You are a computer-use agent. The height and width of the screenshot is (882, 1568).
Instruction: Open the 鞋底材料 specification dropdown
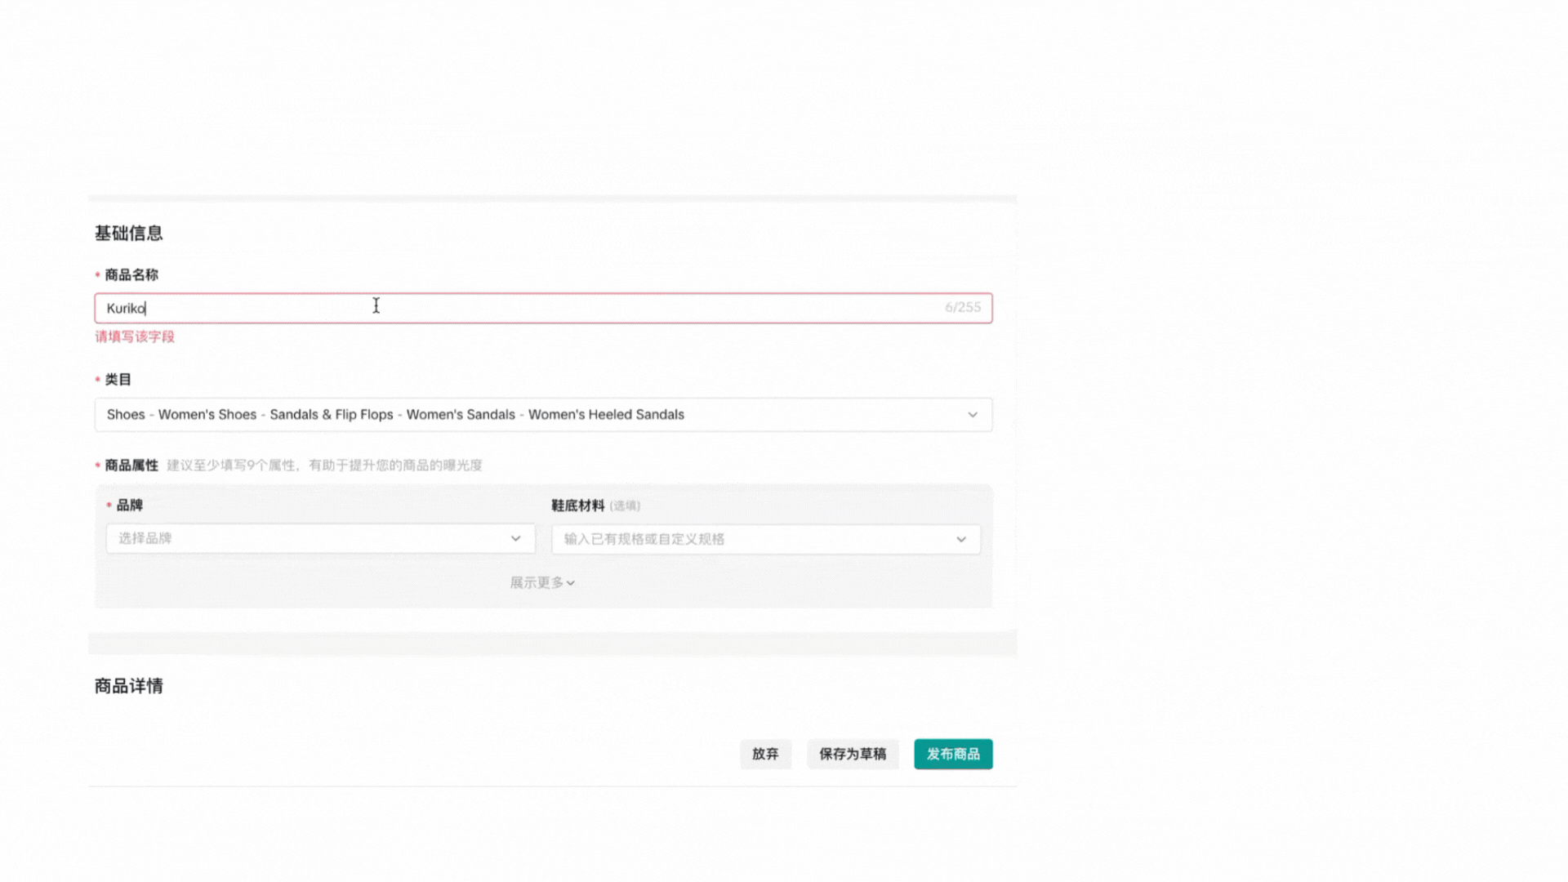tap(751, 539)
